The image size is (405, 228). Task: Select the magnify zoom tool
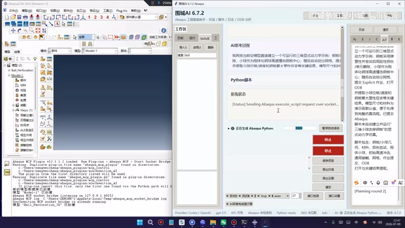coord(25,30)
